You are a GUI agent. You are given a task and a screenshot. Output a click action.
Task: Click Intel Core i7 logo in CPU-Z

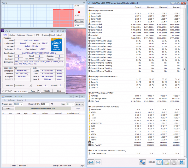(56, 45)
